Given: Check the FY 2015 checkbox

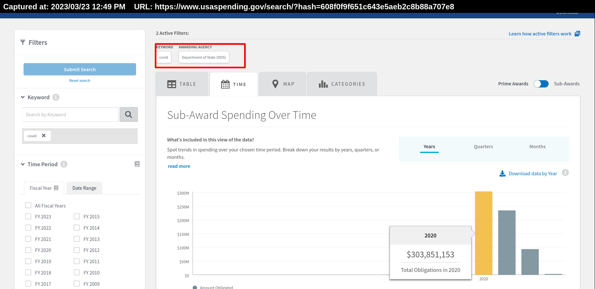Looking at the screenshot, I should pos(77,217).
